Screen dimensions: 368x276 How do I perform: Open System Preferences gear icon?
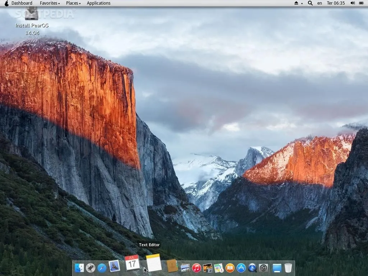tap(264, 268)
